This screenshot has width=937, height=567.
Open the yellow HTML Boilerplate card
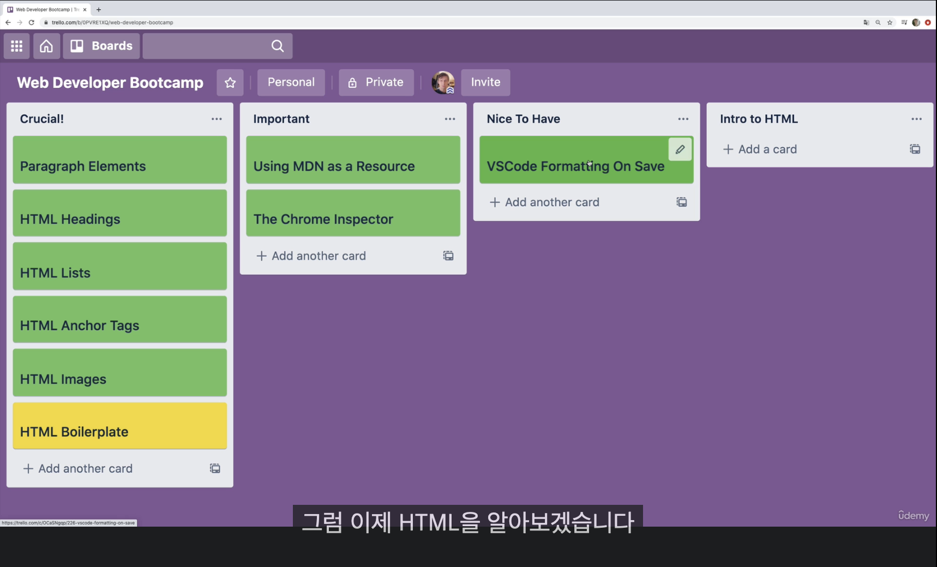120,426
